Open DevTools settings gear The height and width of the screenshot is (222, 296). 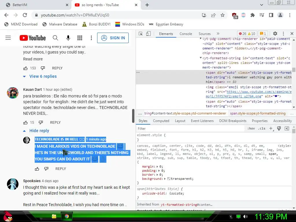(275, 34)
